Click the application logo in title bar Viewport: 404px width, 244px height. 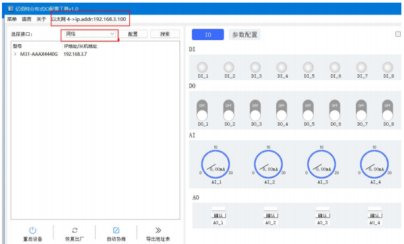point(11,9)
